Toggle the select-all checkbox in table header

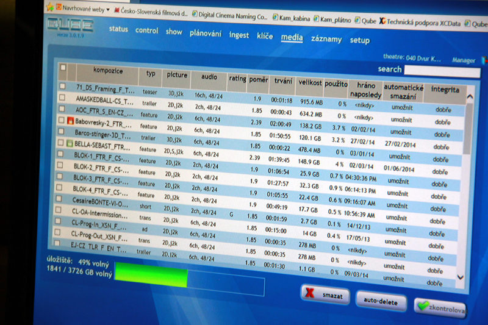pos(63,67)
